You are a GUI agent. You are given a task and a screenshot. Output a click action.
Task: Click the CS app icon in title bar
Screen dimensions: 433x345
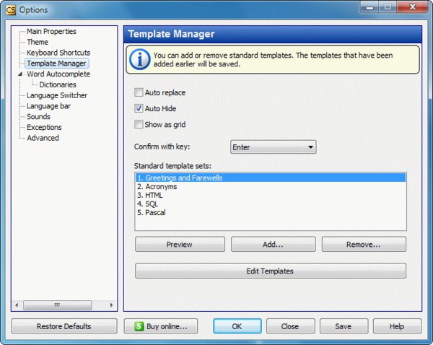11,9
